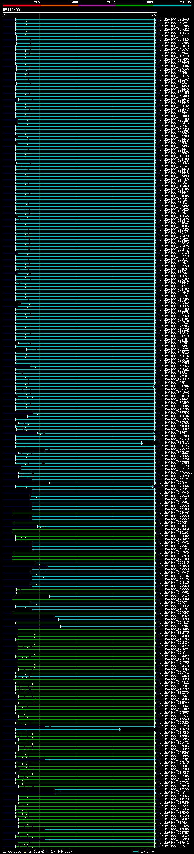Select the UniRef100_P12471 label
The height and width of the screenshot is (854, 194).
click(174, 432)
